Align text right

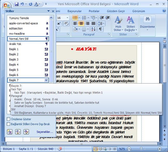[x=87, y=23]
